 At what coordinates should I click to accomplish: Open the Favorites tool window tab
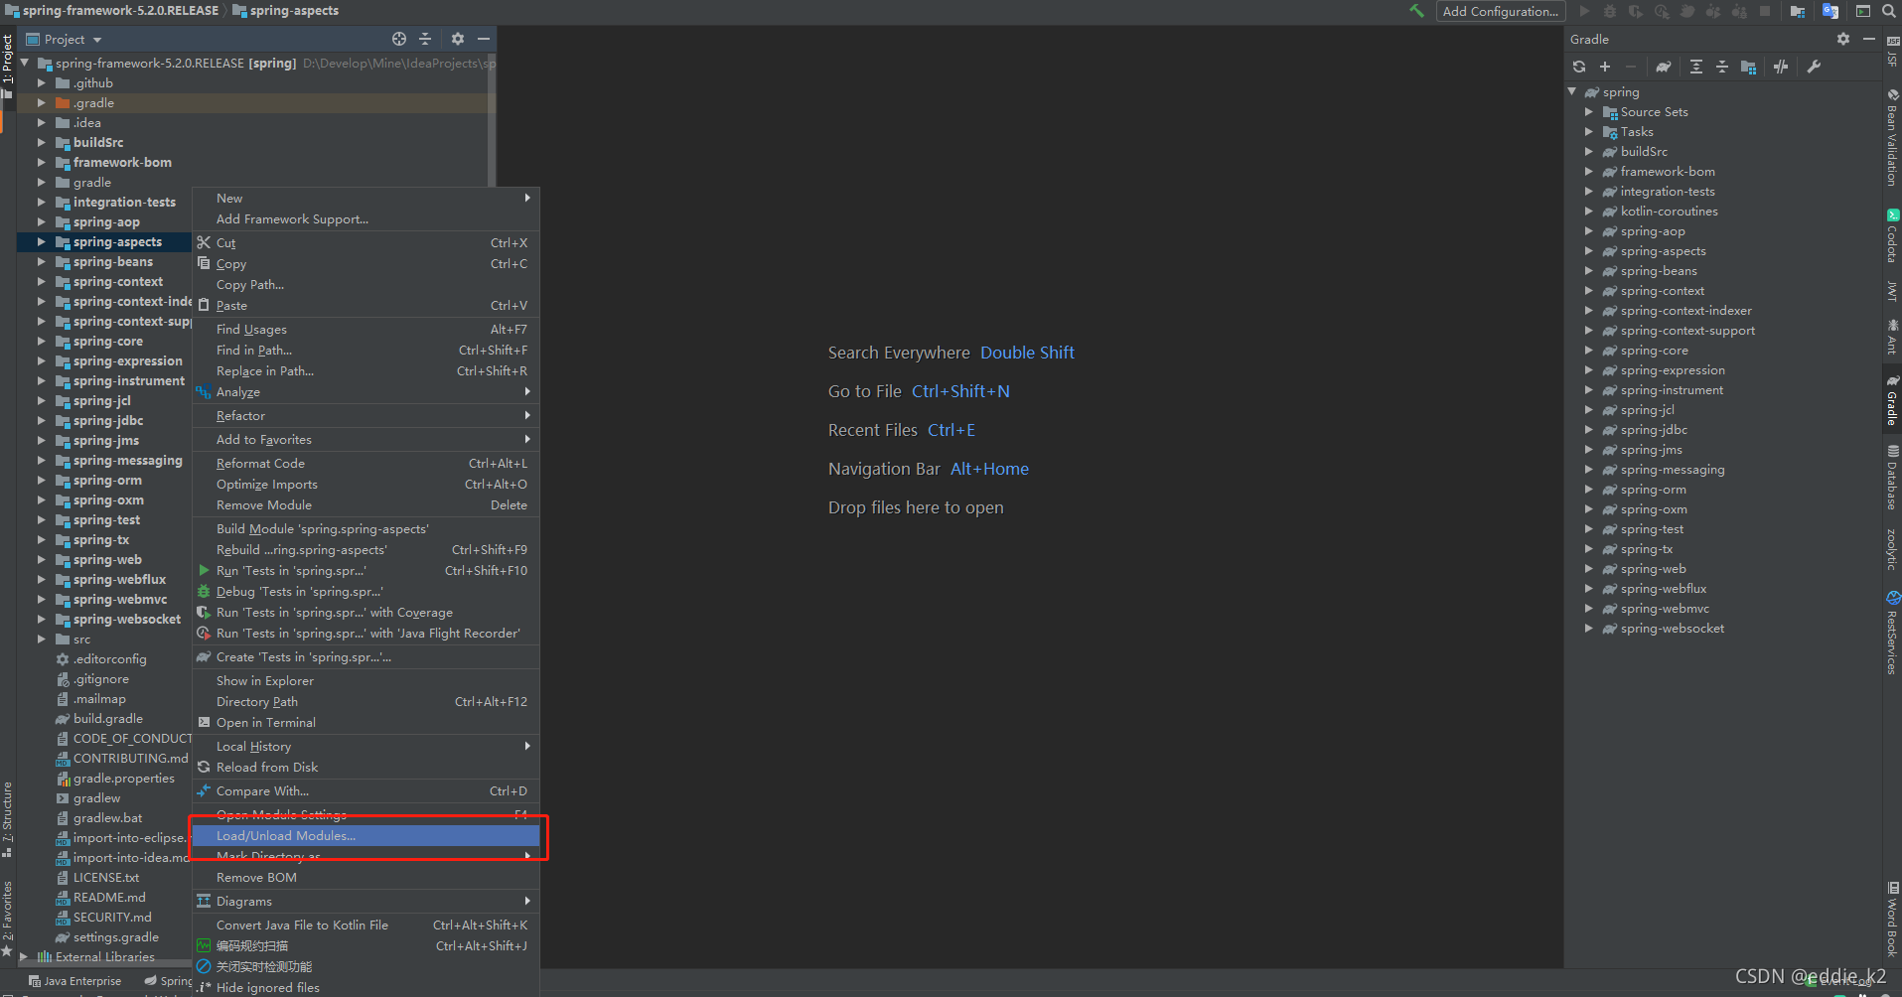click(x=8, y=918)
